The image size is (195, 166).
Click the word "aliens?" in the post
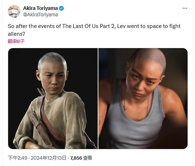pyautogui.click(x=17, y=34)
